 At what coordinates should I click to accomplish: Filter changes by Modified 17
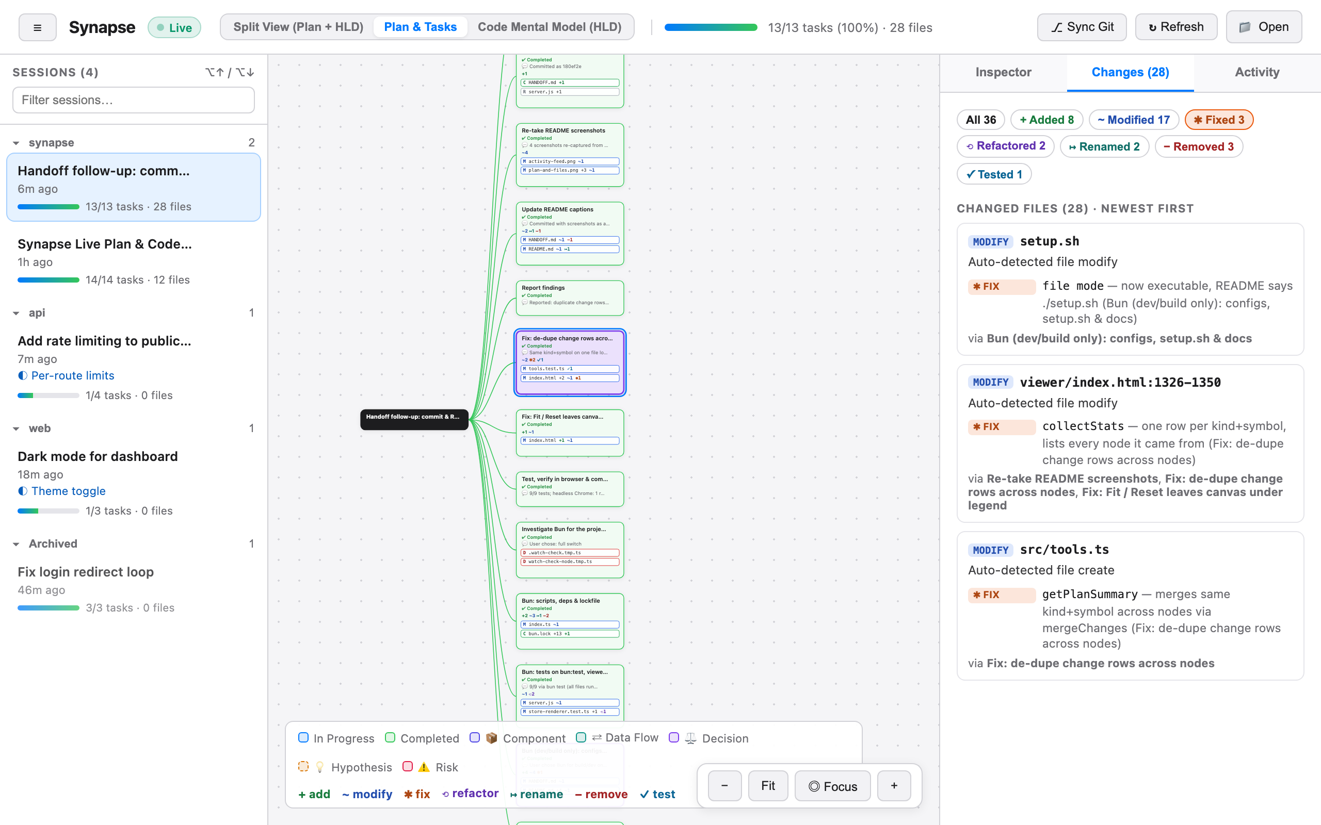pos(1134,120)
